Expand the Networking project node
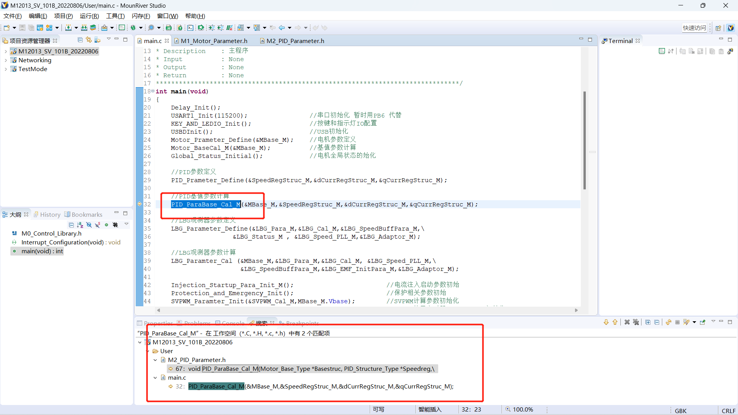The height and width of the screenshot is (415, 738). click(x=5, y=60)
